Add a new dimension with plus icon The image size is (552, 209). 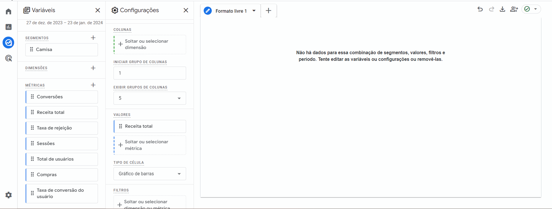pos(93,68)
